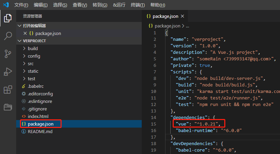Expand the src folder
Image resolution: width=280 pixels, height=154 pixels.
[24, 63]
